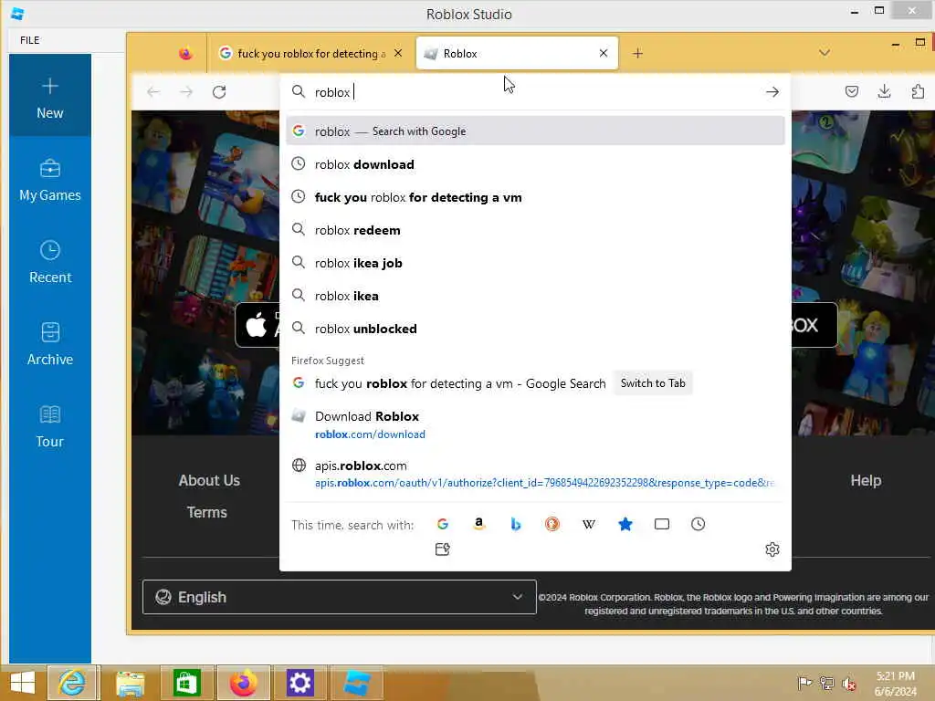935x701 pixels.
Task: Open the English language dropdown
Action: click(340, 597)
